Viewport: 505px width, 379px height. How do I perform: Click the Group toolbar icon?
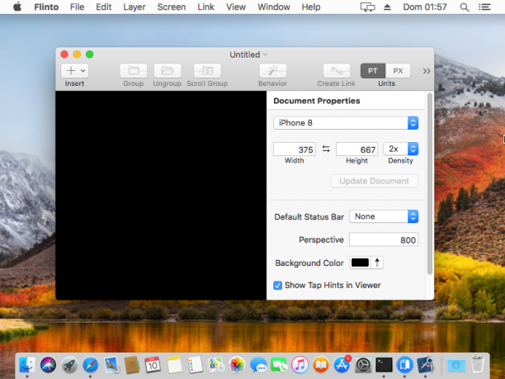click(x=134, y=70)
